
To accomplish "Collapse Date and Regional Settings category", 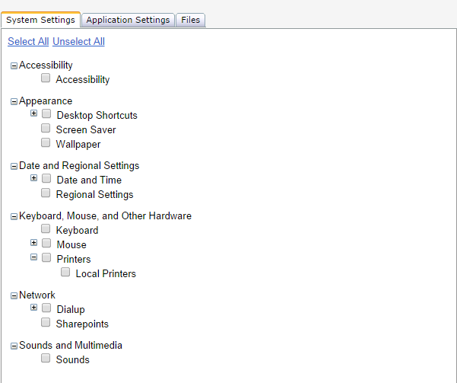I will 14,167.
